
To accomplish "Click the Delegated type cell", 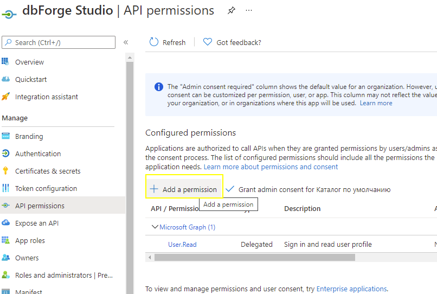I will coord(256,245).
